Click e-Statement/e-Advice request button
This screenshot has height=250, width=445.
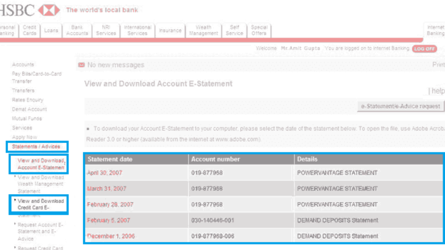tap(400, 106)
